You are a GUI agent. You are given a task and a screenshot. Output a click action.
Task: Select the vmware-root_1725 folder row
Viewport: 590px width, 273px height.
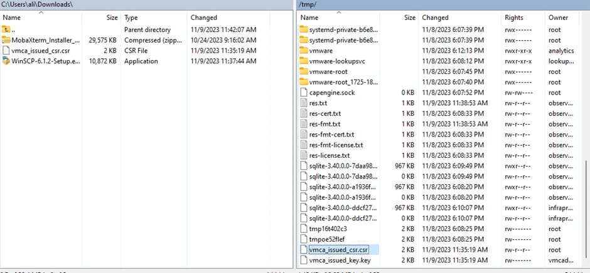tap(343, 82)
